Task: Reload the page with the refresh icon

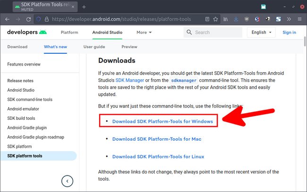Action: pos(29,19)
